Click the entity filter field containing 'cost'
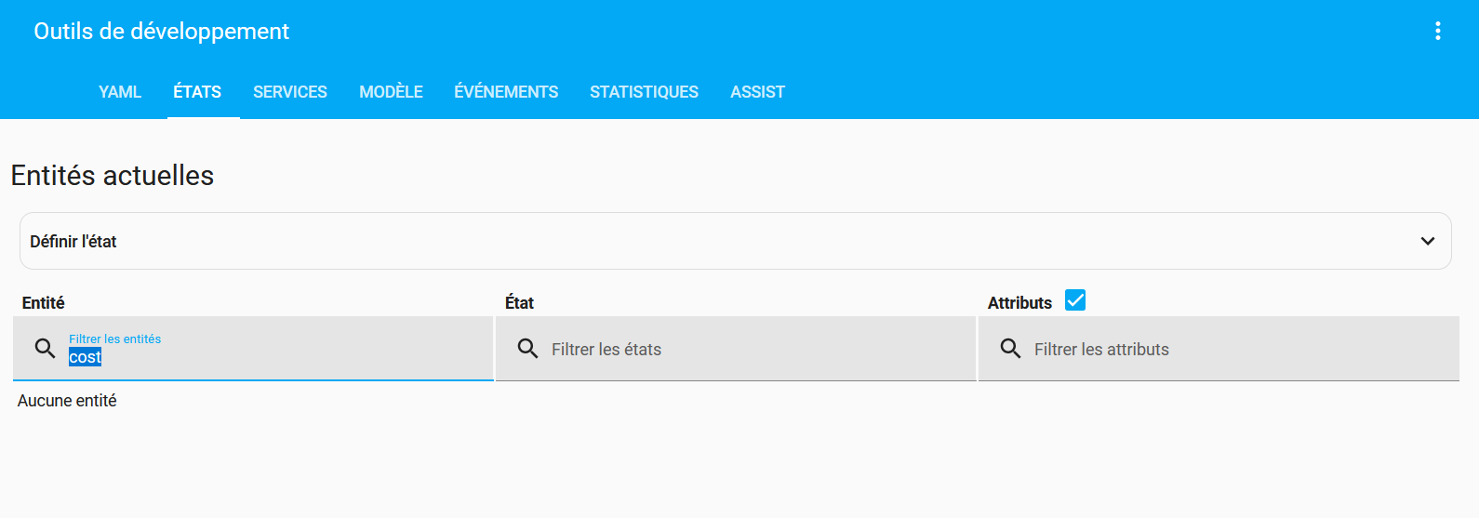 (270, 357)
